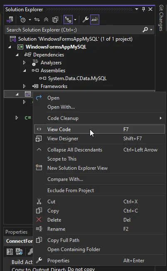Expand the Analyzers node

point(24,63)
